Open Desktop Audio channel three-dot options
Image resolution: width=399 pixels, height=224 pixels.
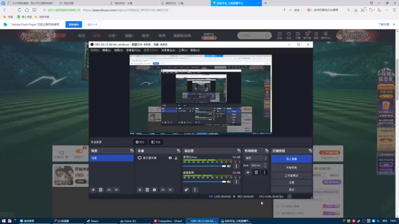tap(236, 182)
